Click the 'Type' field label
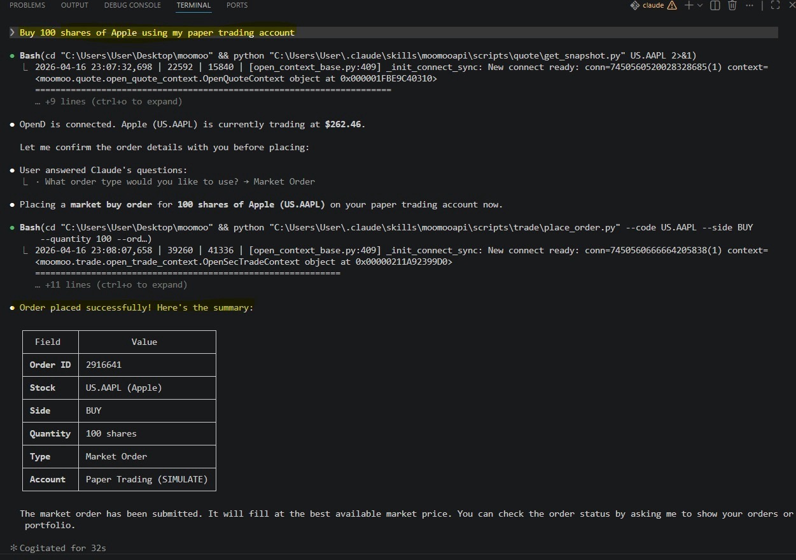The height and width of the screenshot is (560, 796). [40, 456]
